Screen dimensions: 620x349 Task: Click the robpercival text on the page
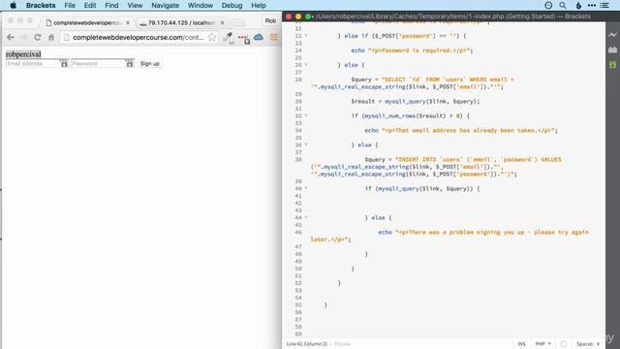[23, 54]
